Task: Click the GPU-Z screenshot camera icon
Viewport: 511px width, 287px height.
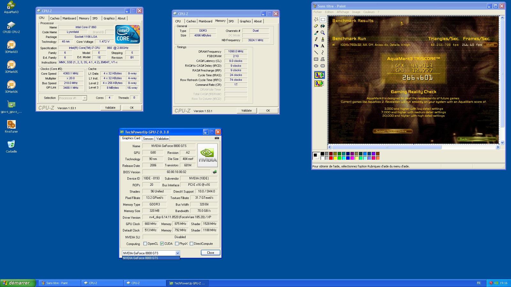Action: (217, 138)
